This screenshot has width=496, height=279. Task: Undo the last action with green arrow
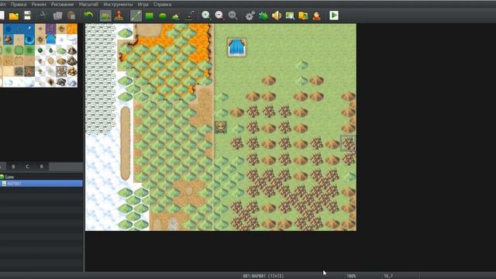tap(88, 15)
